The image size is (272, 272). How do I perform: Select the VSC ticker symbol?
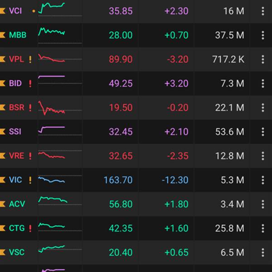coord(17,252)
